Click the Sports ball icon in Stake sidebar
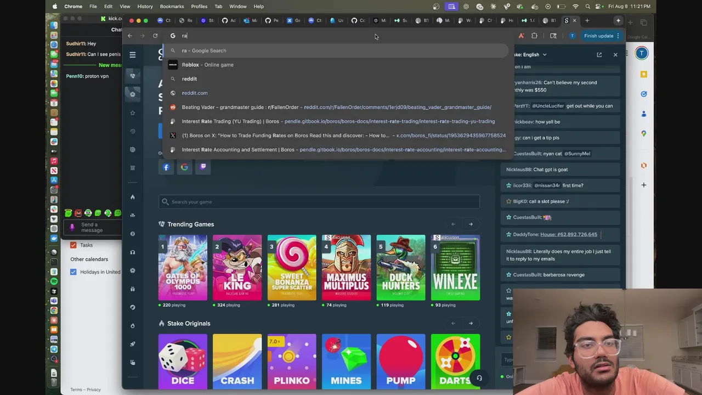This screenshot has height=395, width=702. [132, 94]
